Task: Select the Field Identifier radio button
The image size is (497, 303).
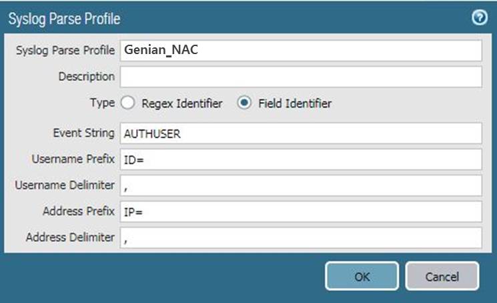Action: [245, 103]
